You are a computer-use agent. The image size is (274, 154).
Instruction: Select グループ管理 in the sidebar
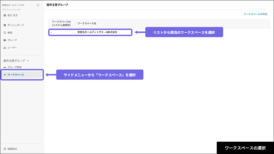pyautogui.click(x=14, y=67)
